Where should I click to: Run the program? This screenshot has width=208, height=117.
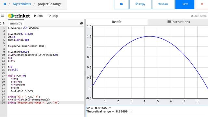click(x=38, y=16)
